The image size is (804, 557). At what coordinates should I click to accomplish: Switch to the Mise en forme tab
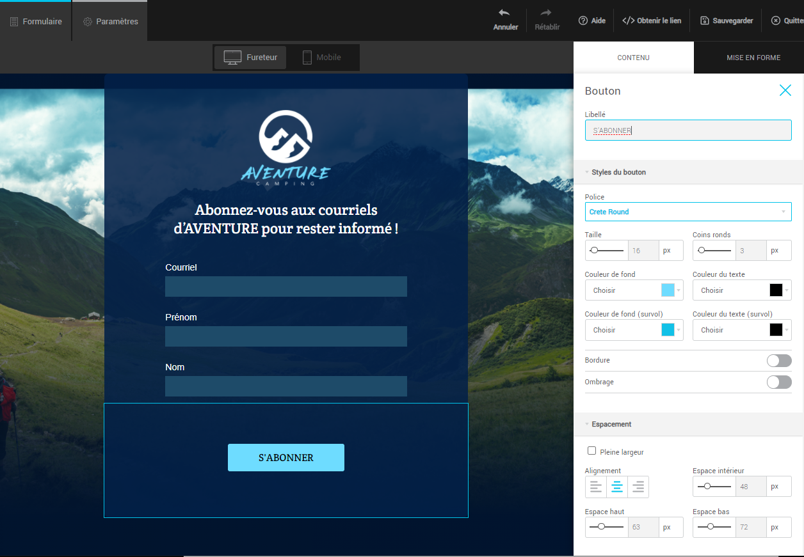coord(753,58)
